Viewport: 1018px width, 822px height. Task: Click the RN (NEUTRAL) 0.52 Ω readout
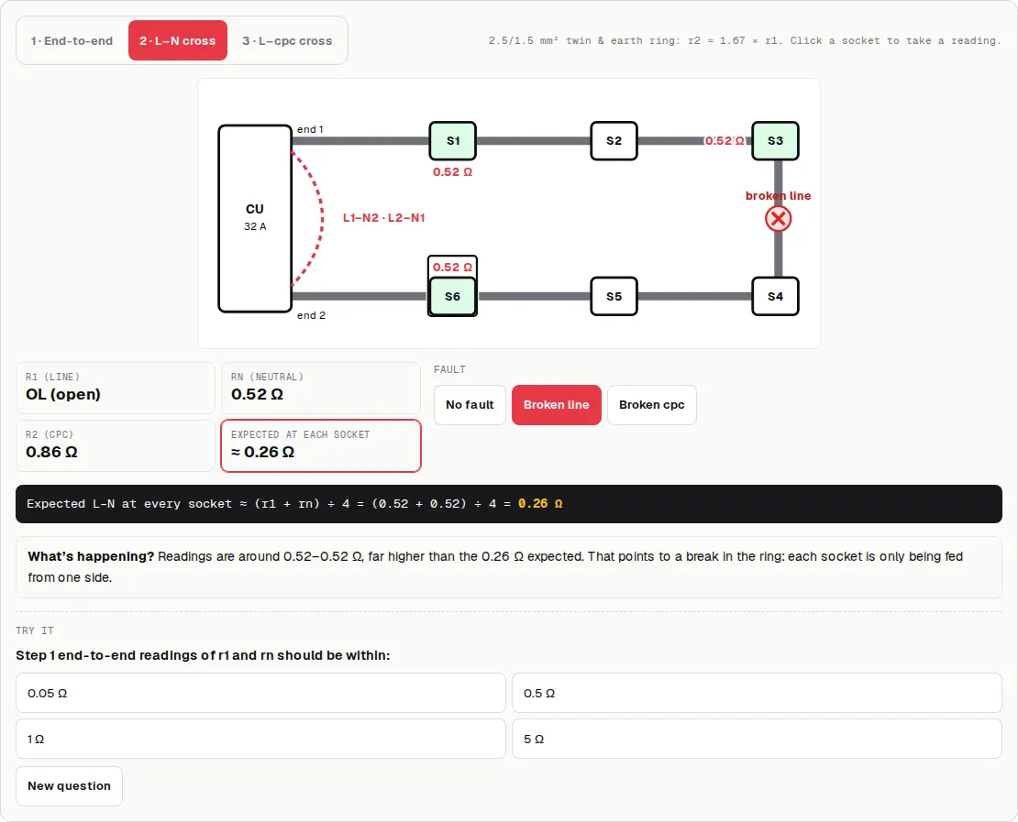coord(321,388)
